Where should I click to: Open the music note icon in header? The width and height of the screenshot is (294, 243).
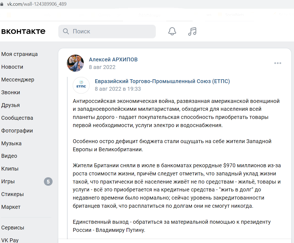tap(192, 31)
